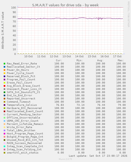Click the 14 Oct date marker on the x-axis
The image size is (131, 162).
(x=79, y=56)
